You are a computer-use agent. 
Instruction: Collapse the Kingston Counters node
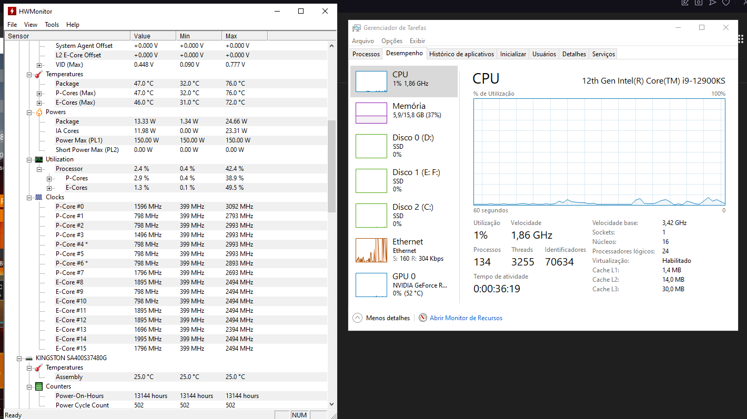point(29,386)
